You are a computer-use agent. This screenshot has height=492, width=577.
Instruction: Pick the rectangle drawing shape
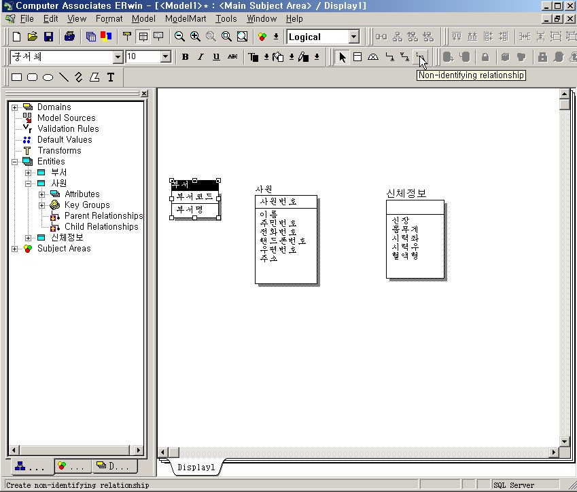click(x=16, y=77)
